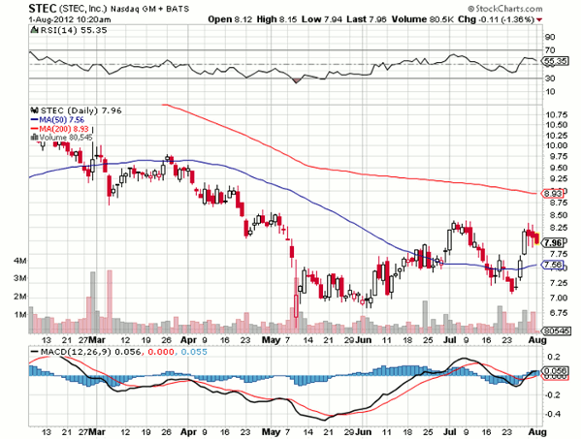This screenshot has height=440, width=582.
Task: Click the May label on the upper date axis
Action: click(271, 339)
